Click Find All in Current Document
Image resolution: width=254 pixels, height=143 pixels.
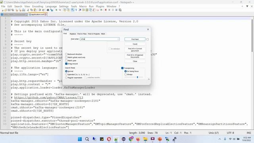click(x=135, y=50)
